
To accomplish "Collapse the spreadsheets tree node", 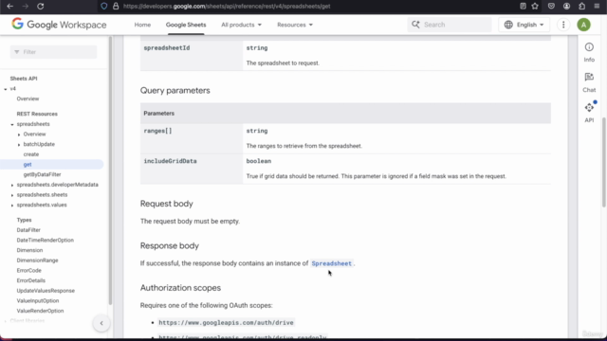I will pos(12,124).
